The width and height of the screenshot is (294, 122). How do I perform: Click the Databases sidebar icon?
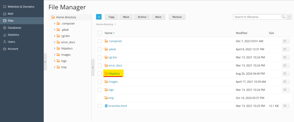(5, 28)
